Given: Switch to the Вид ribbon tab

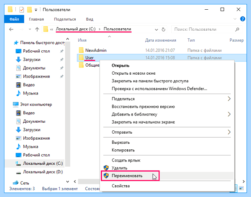Looking at the screenshot, I should click(89, 19).
